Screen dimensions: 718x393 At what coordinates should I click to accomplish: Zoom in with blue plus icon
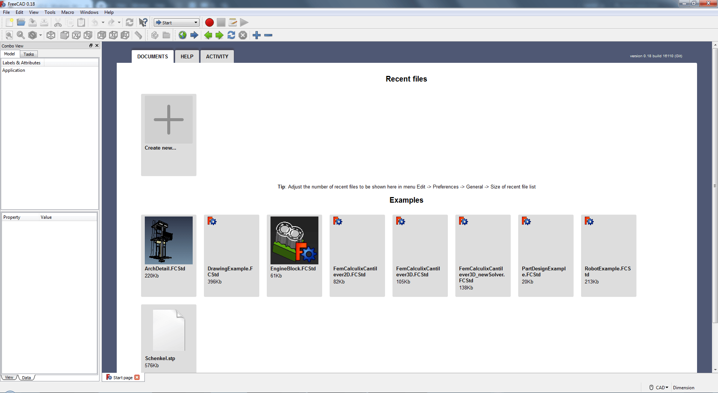point(257,35)
